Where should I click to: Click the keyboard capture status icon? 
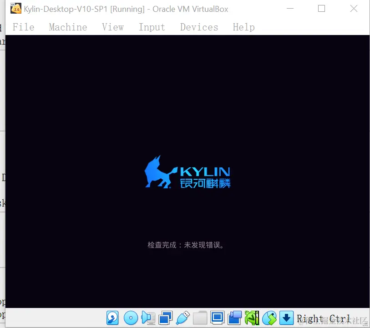pos(286,318)
